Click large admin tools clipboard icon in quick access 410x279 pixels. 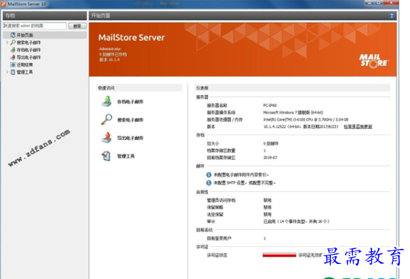(106, 156)
